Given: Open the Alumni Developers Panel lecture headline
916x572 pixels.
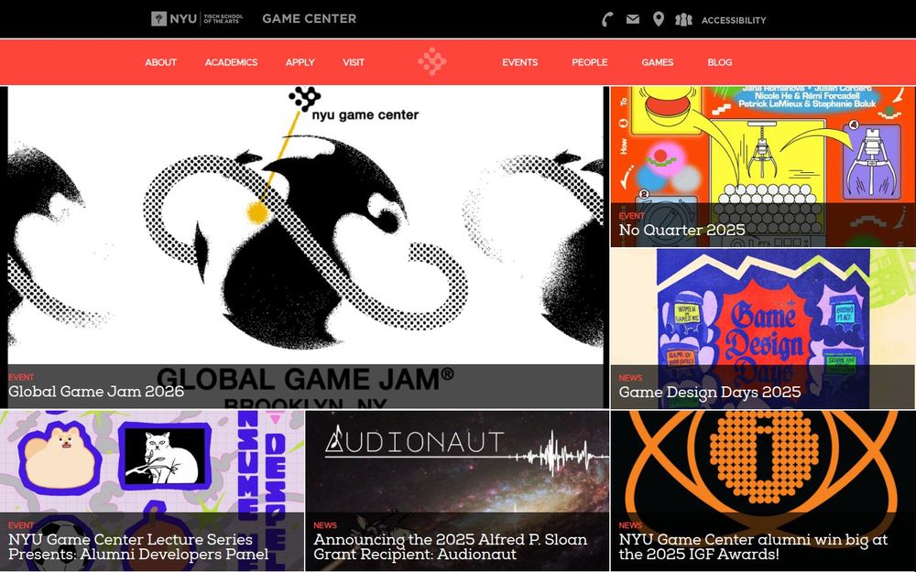Looking at the screenshot, I should [138, 547].
